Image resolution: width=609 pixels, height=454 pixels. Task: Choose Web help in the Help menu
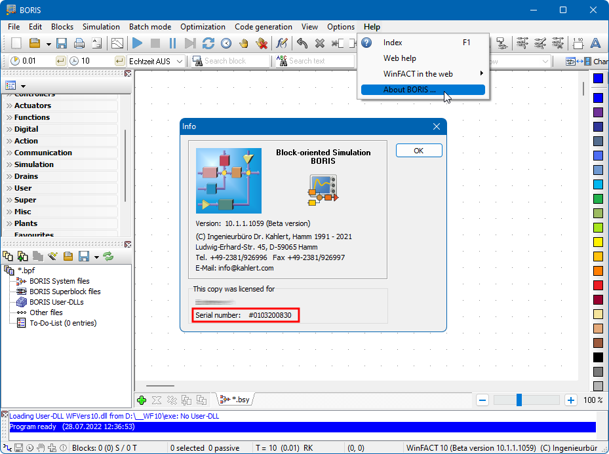coord(423,58)
